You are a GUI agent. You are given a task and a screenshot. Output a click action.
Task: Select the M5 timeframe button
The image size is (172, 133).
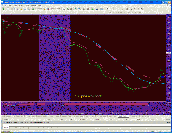(x=114, y=12)
